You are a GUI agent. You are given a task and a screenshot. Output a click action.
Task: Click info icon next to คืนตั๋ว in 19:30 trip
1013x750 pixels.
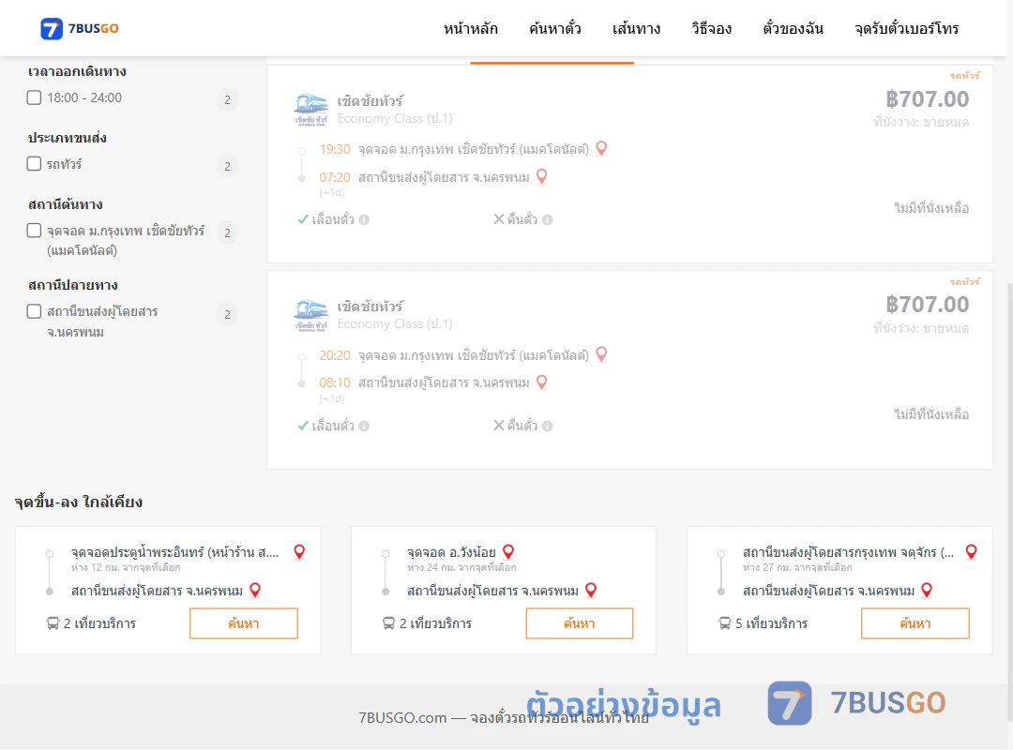[547, 219]
